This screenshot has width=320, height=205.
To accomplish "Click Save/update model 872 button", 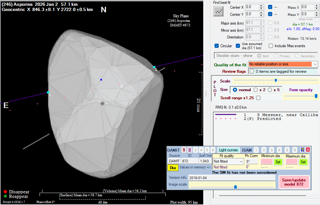I will 294,182.
